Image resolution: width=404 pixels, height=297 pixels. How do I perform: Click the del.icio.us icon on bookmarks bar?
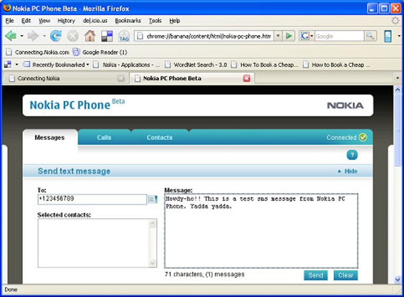point(8,65)
